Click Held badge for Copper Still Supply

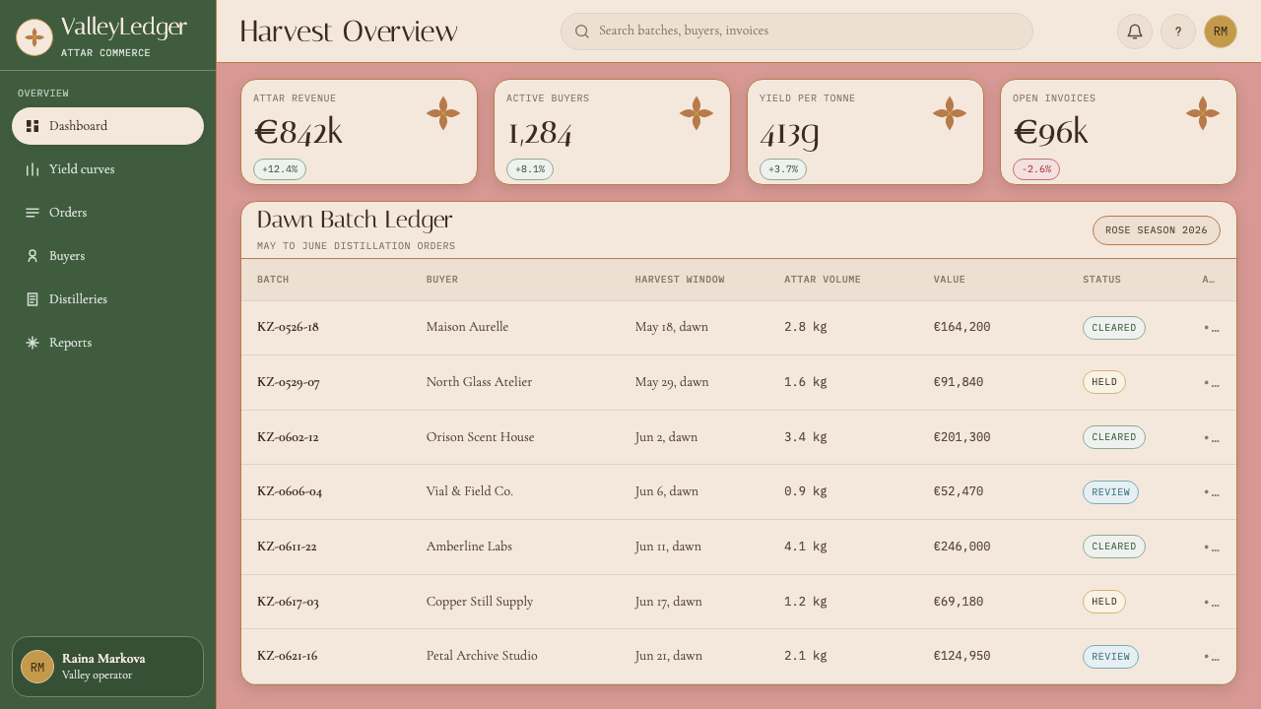[x=1104, y=602]
